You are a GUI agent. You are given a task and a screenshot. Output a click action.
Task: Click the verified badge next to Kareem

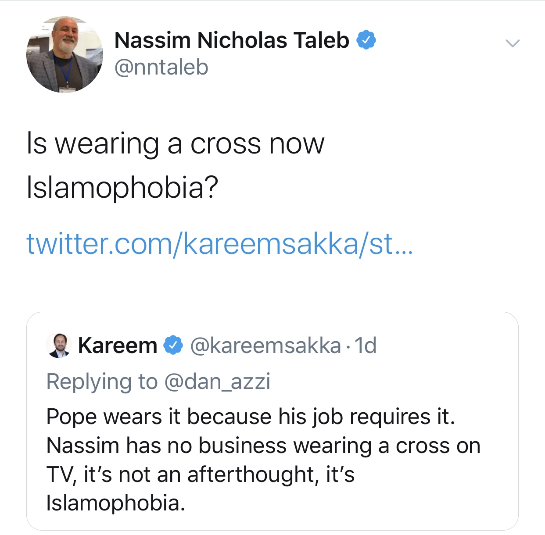173,346
